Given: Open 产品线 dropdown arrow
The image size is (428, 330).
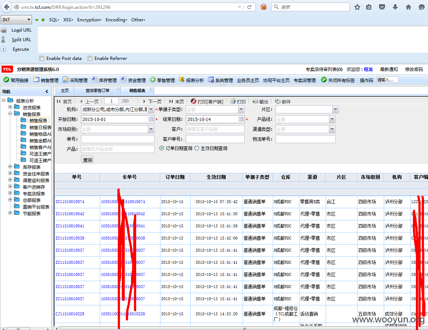Looking at the screenshot, I should point(332,119).
